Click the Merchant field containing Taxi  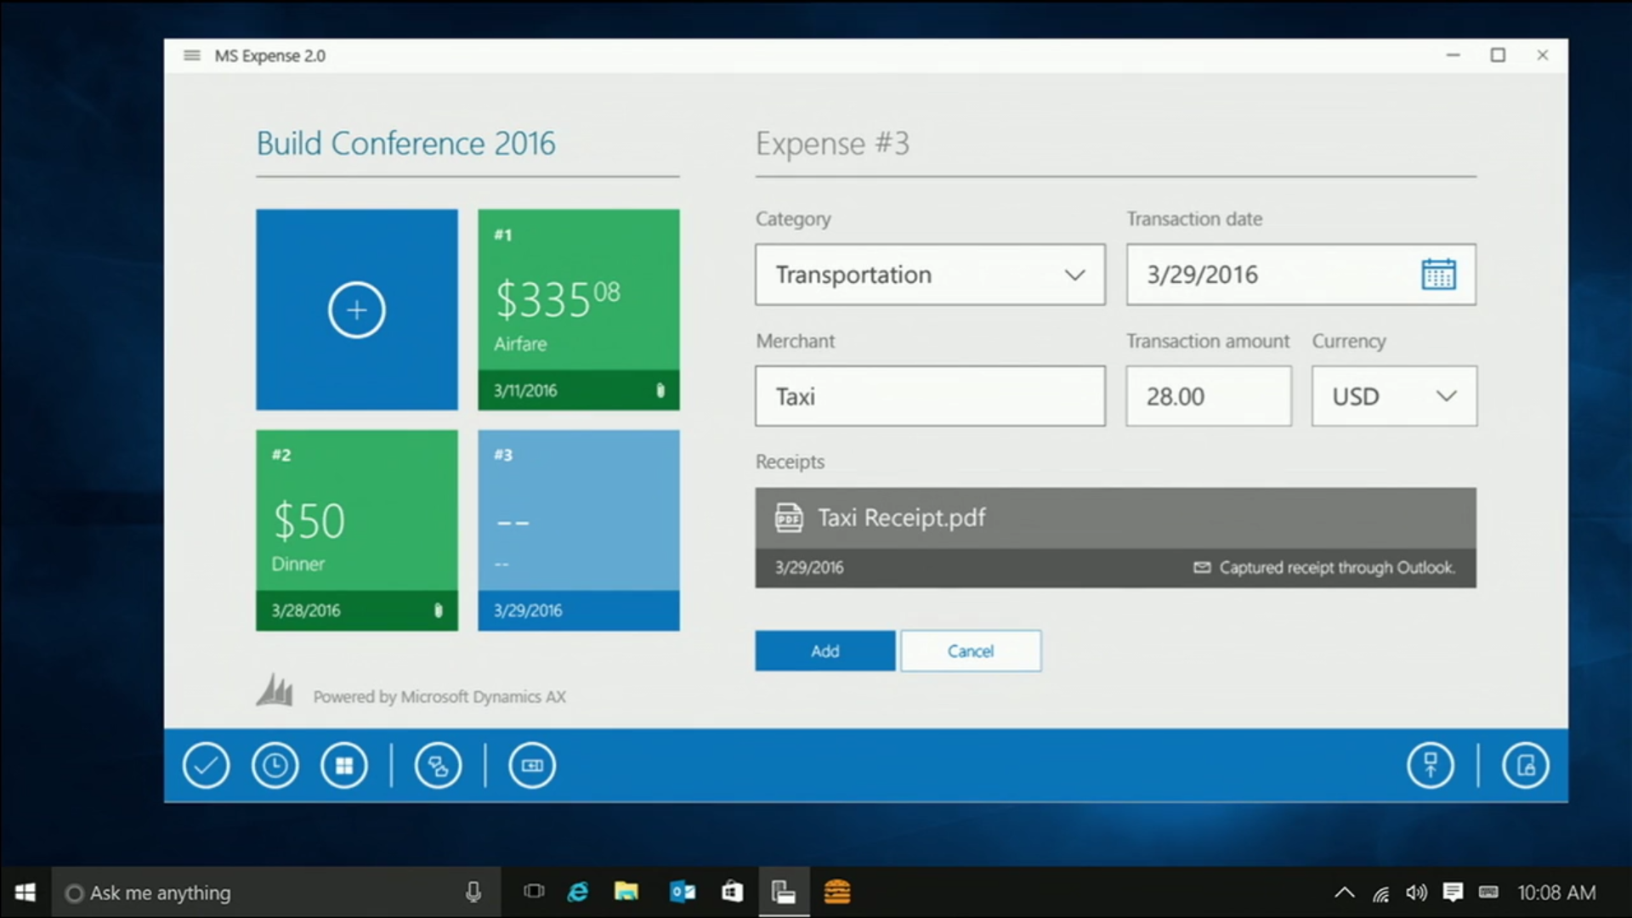point(930,396)
